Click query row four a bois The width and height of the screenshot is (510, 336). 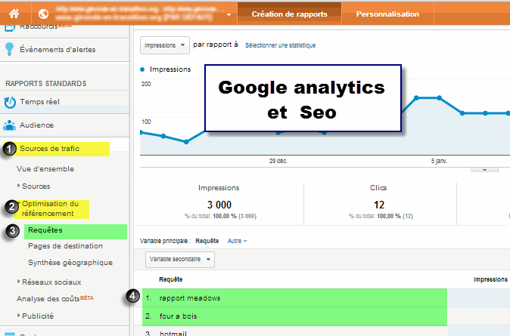[178, 316]
